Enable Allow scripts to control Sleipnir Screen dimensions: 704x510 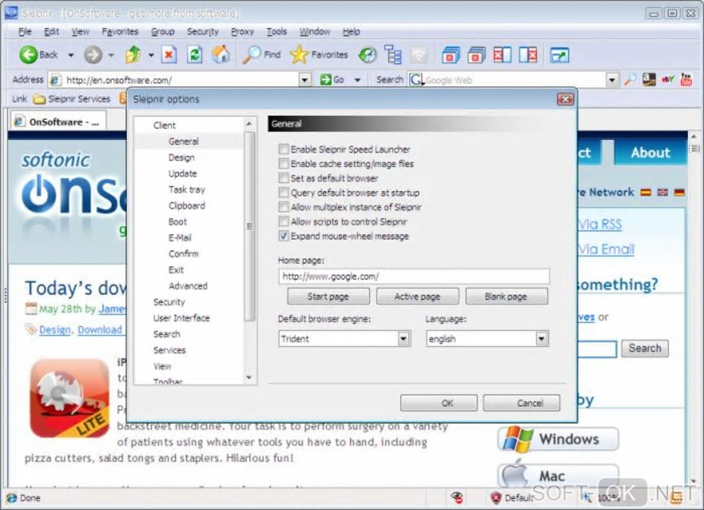(x=283, y=222)
